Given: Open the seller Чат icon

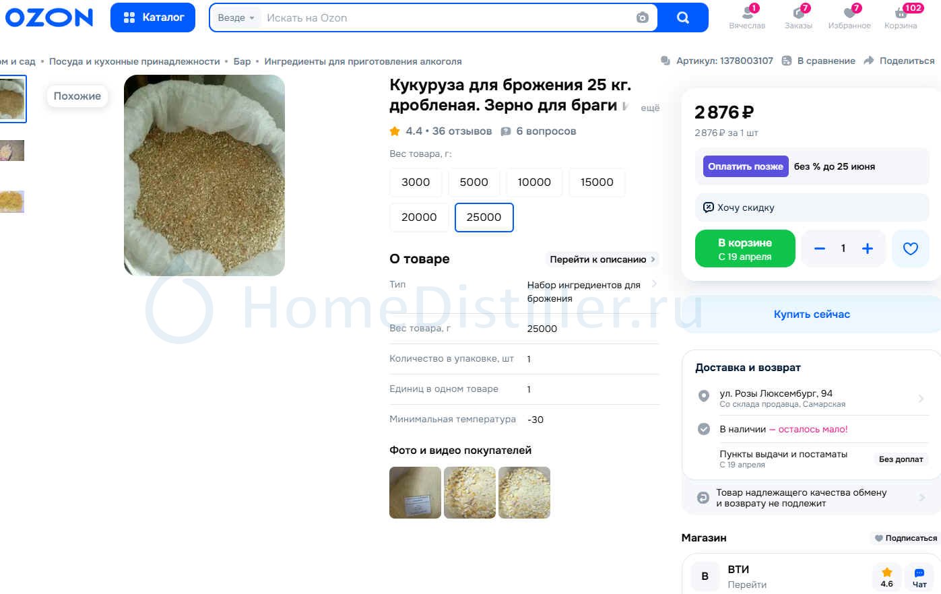Looking at the screenshot, I should point(919,577).
